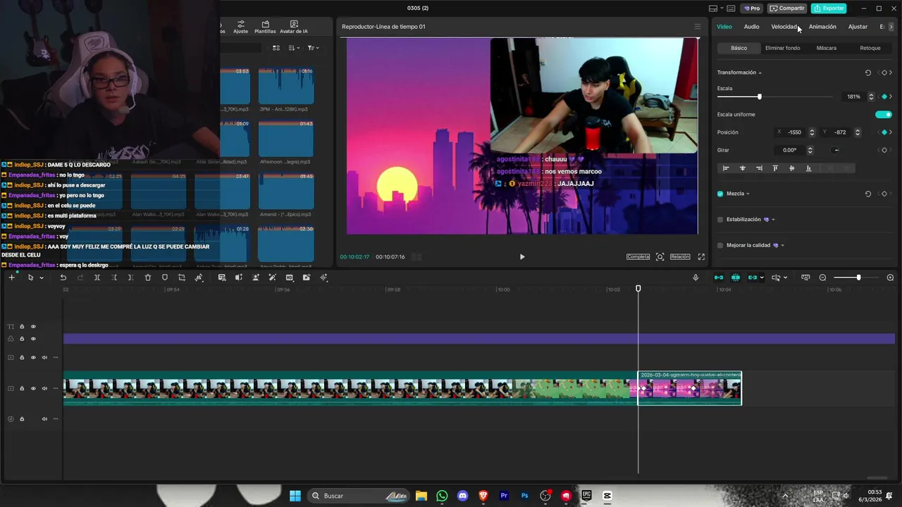Expand the Estabilización options arrow

(773, 220)
